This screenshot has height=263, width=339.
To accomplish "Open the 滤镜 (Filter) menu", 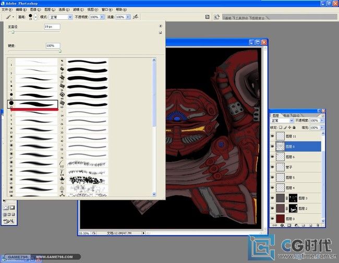I will click(78, 9).
